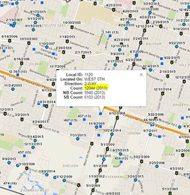This screenshot has height=195, width=190.
Task: Click the Direction value 2-WAY
Action: (90, 83)
